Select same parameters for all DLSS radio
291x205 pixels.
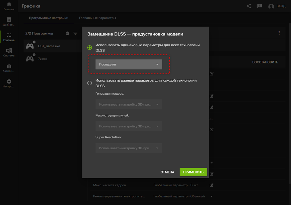click(90, 48)
